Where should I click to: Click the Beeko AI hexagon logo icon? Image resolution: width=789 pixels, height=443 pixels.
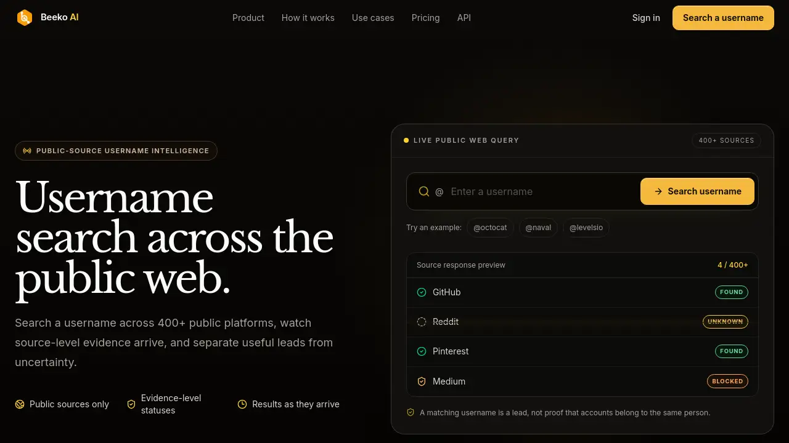click(x=24, y=18)
